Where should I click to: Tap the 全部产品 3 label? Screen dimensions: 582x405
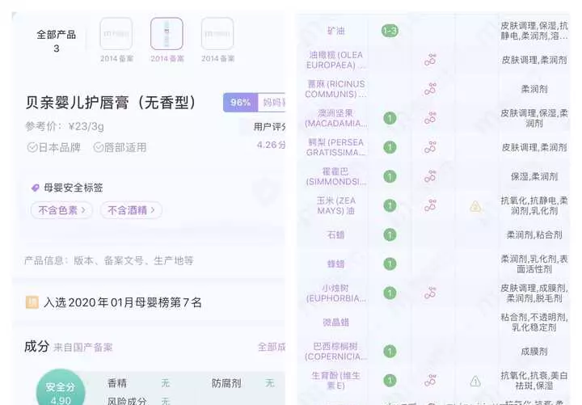(57, 41)
